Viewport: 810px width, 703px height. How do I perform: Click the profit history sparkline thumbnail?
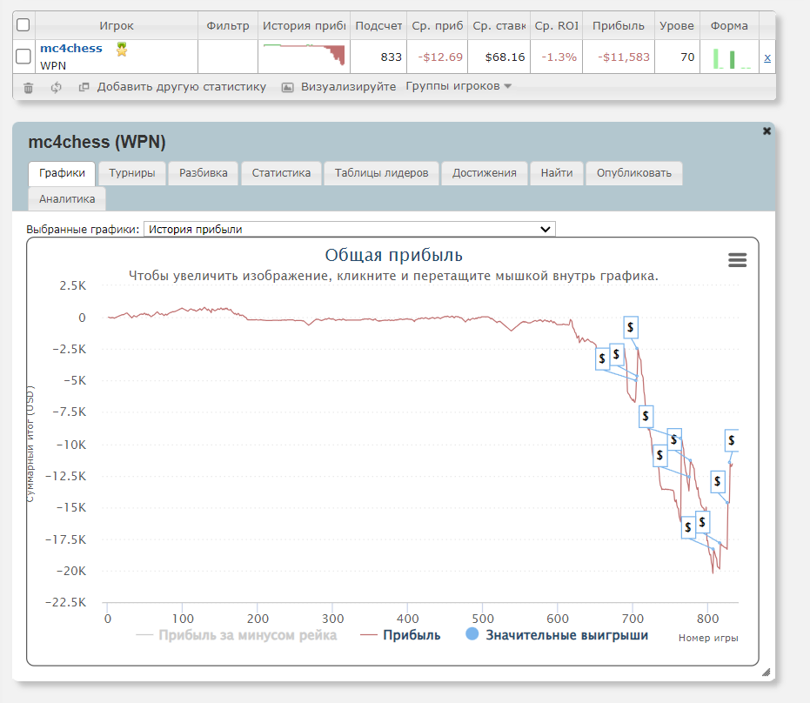304,56
